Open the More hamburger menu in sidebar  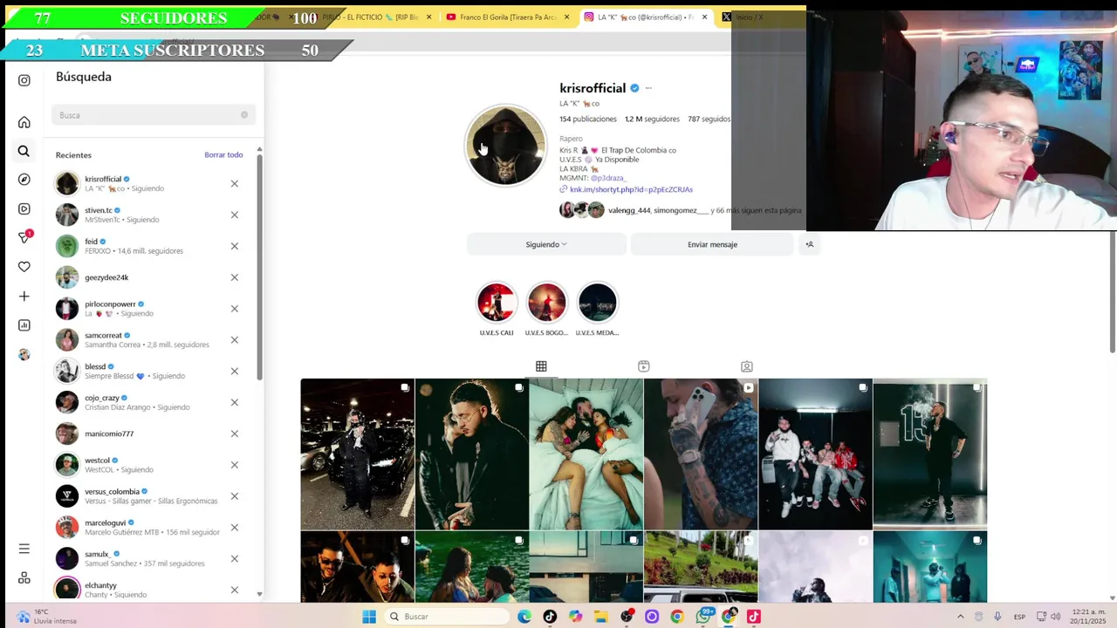point(24,549)
